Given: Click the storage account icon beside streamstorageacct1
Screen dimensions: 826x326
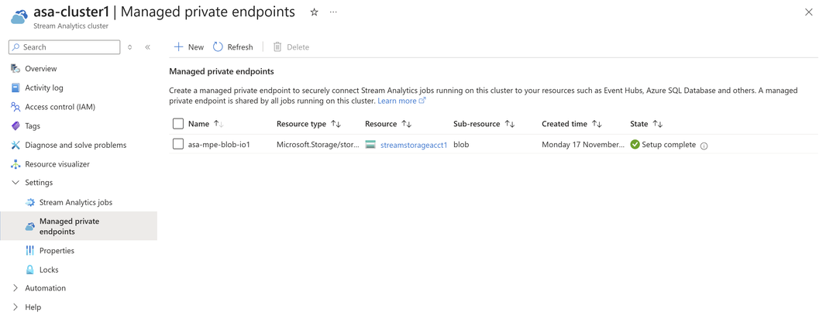Looking at the screenshot, I should pos(370,144).
